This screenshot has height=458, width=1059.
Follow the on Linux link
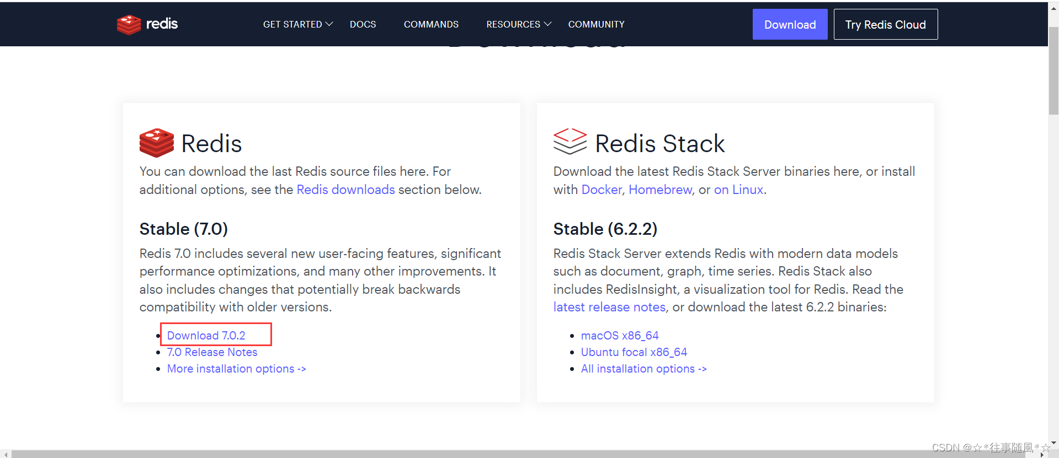[739, 190]
